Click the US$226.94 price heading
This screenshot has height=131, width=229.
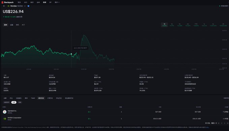[13, 11]
